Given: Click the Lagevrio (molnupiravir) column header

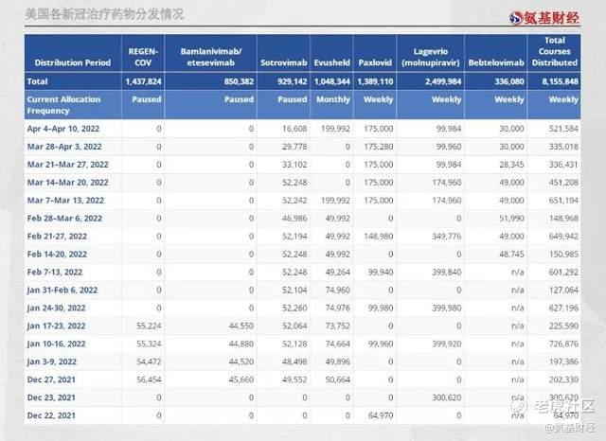Looking at the screenshot, I should 423,57.
